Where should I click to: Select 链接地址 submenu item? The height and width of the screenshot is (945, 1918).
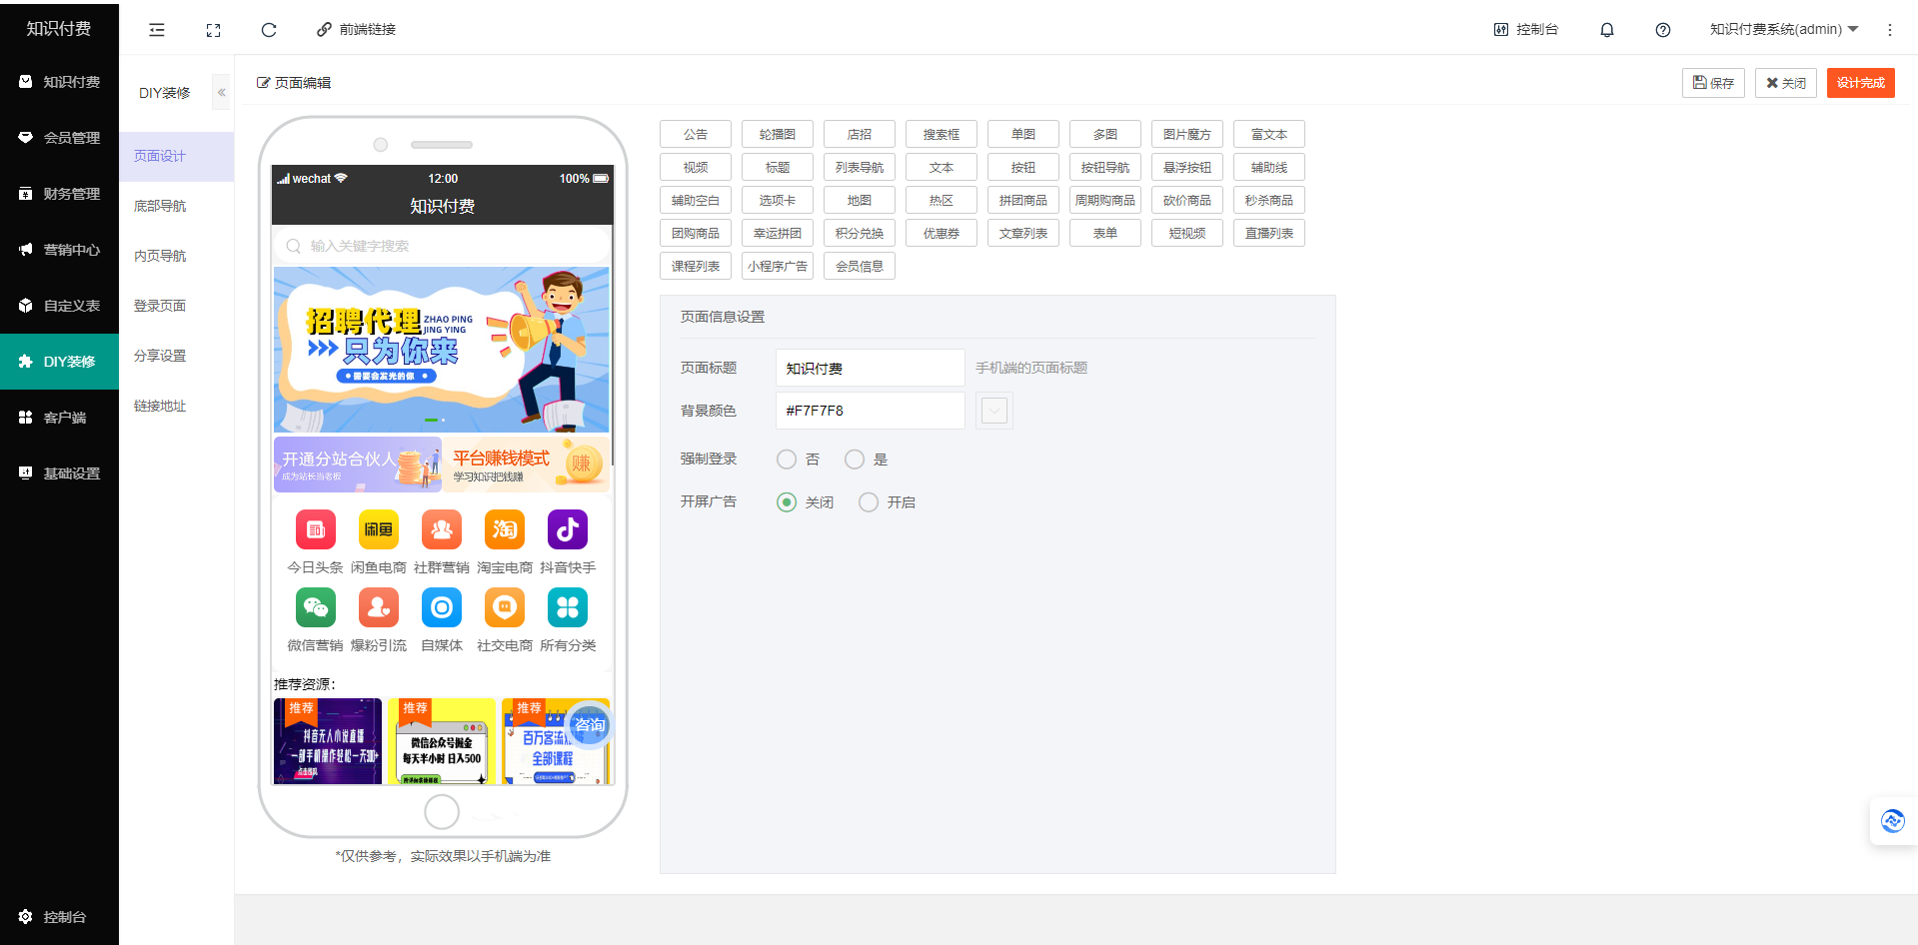coord(176,406)
